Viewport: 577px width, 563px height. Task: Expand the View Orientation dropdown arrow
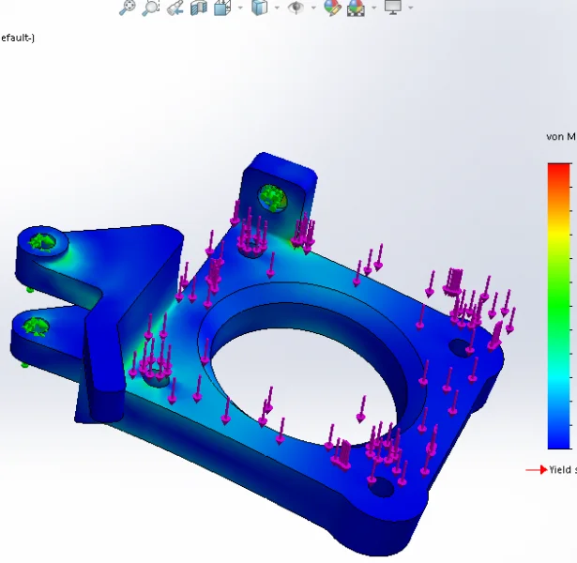(x=239, y=8)
